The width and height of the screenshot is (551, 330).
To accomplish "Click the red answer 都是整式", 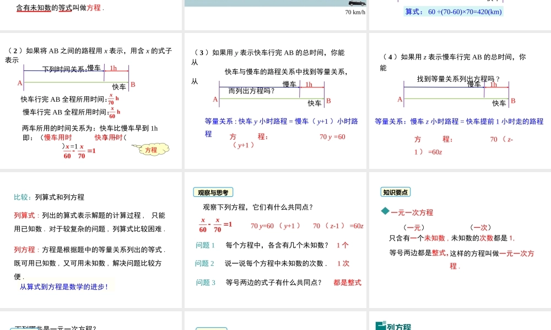I will pyautogui.click(x=347, y=282).
